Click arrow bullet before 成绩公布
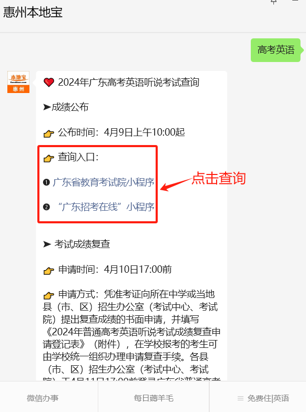This screenshot has width=306, height=412. (47, 107)
